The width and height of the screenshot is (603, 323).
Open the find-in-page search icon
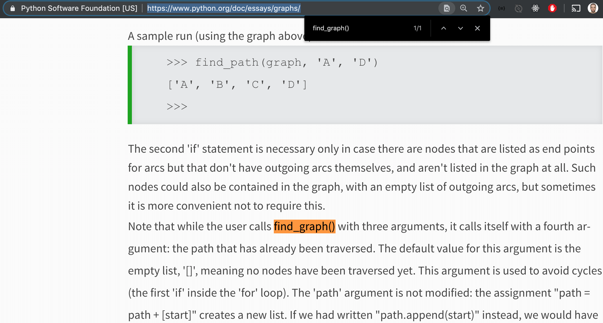tap(446, 8)
